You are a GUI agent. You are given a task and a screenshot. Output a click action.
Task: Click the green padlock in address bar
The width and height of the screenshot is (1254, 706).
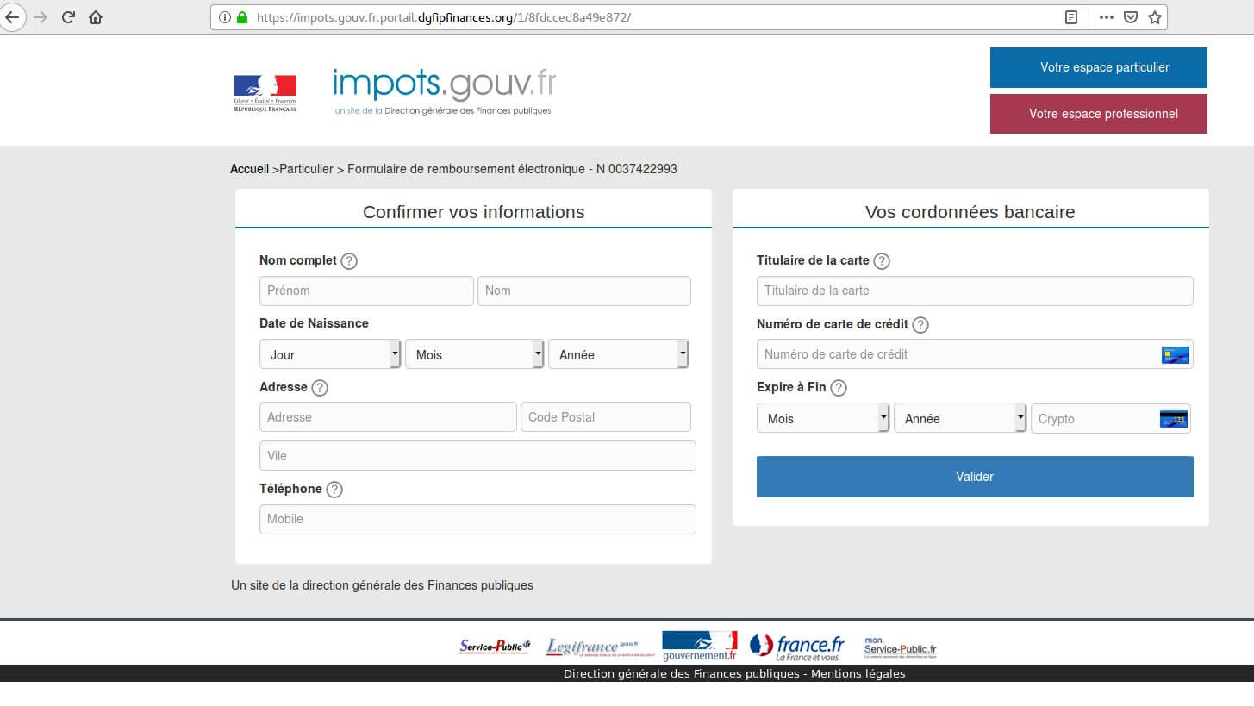(242, 17)
